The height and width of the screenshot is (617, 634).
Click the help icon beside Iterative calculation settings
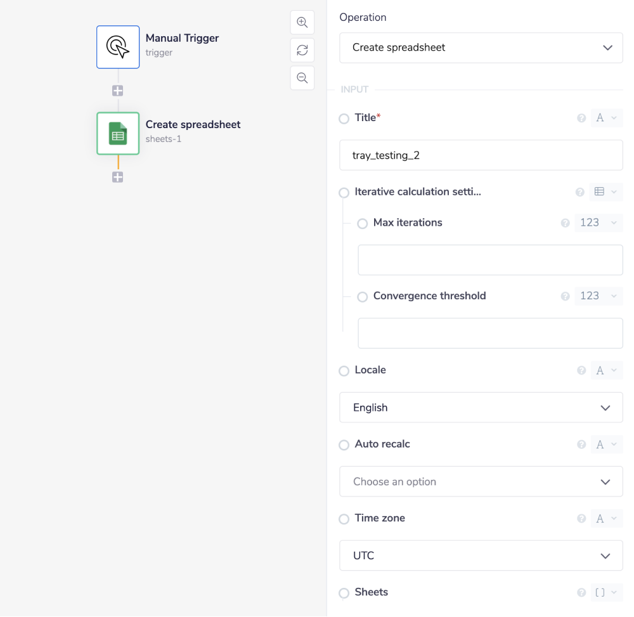pos(579,192)
